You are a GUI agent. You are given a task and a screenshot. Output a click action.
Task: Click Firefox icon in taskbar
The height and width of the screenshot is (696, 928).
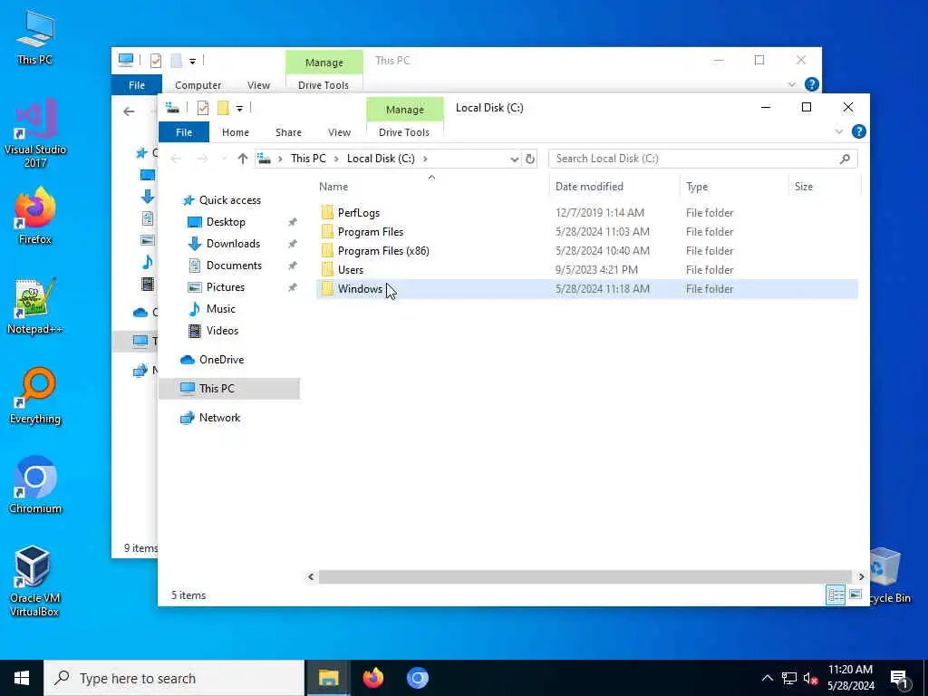(372, 678)
